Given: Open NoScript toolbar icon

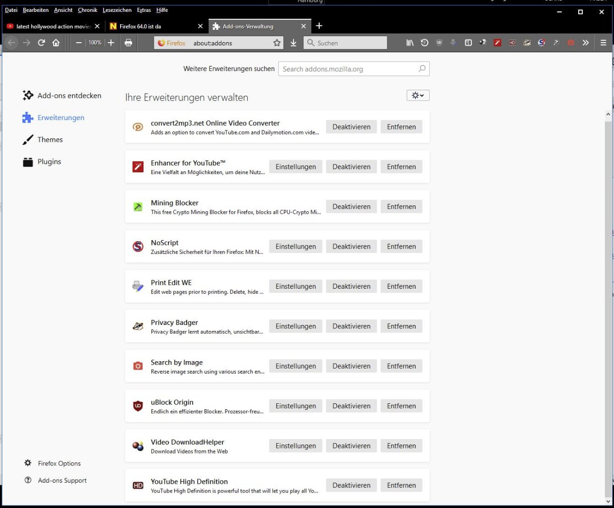Looking at the screenshot, I should point(542,43).
